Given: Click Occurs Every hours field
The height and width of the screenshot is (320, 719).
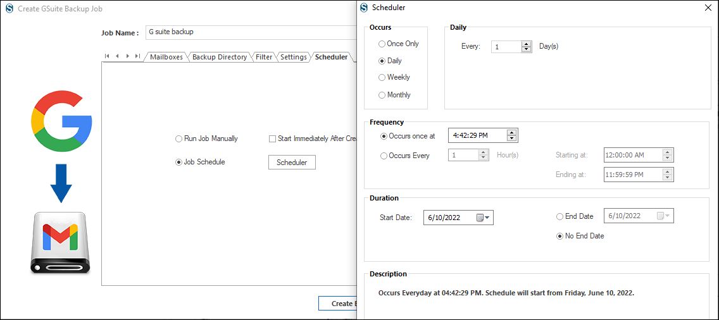Looking at the screenshot, I should click(x=463, y=156).
